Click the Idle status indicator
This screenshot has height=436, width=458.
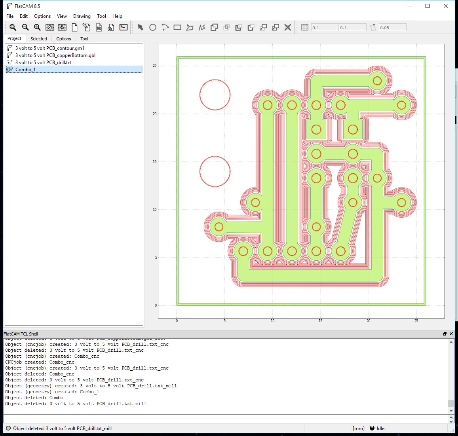click(378, 428)
